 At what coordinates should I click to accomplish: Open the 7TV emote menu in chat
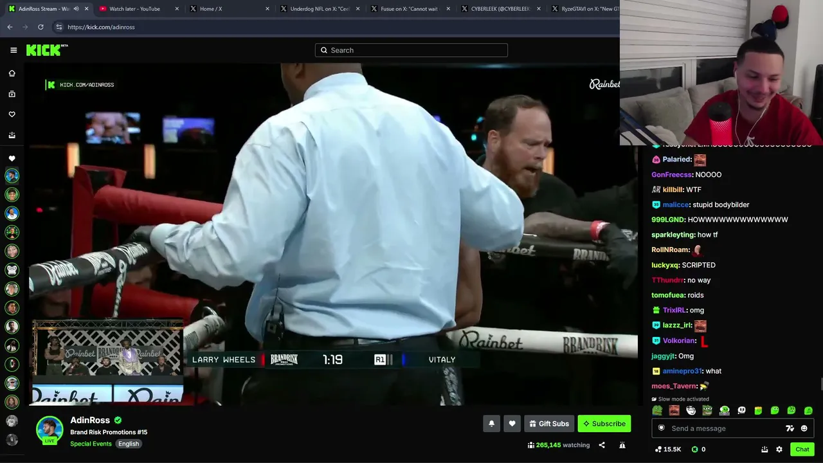pyautogui.click(x=790, y=428)
